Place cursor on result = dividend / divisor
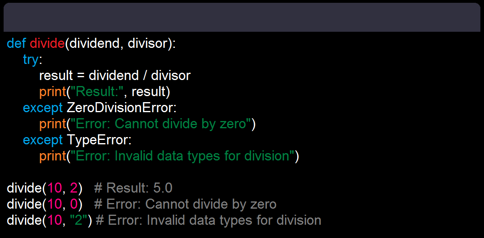This screenshot has height=238, width=484. [115, 76]
